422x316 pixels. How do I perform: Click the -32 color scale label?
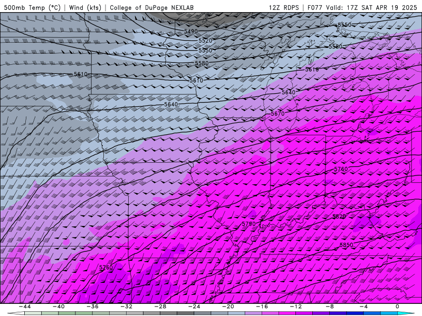coord(126,307)
